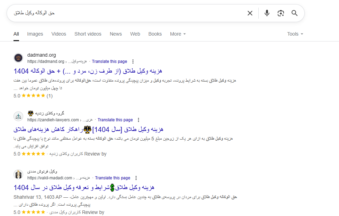Submit search using the magnifier icon
This screenshot has height=216, width=339.
coord(294,13)
